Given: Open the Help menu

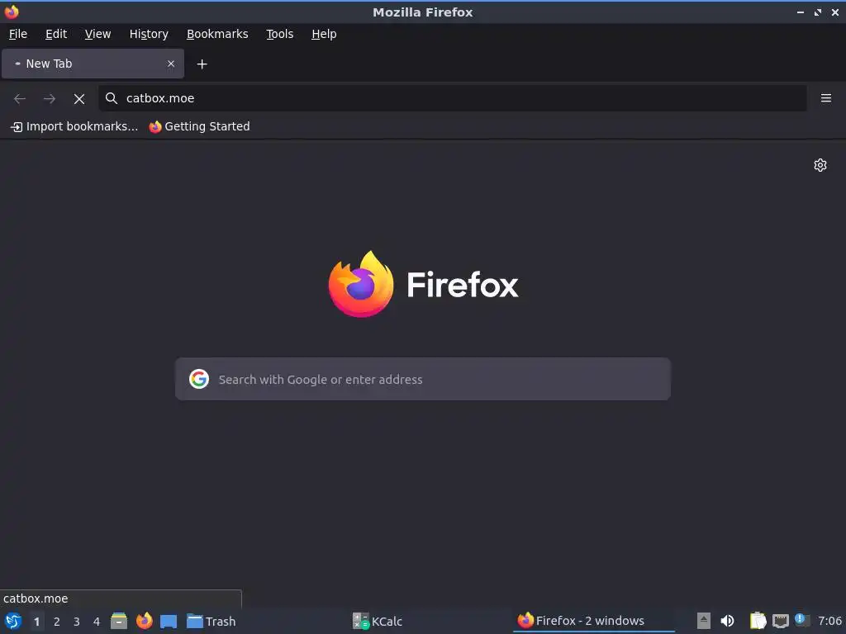Looking at the screenshot, I should pyautogui.click(x=324, y=34).
